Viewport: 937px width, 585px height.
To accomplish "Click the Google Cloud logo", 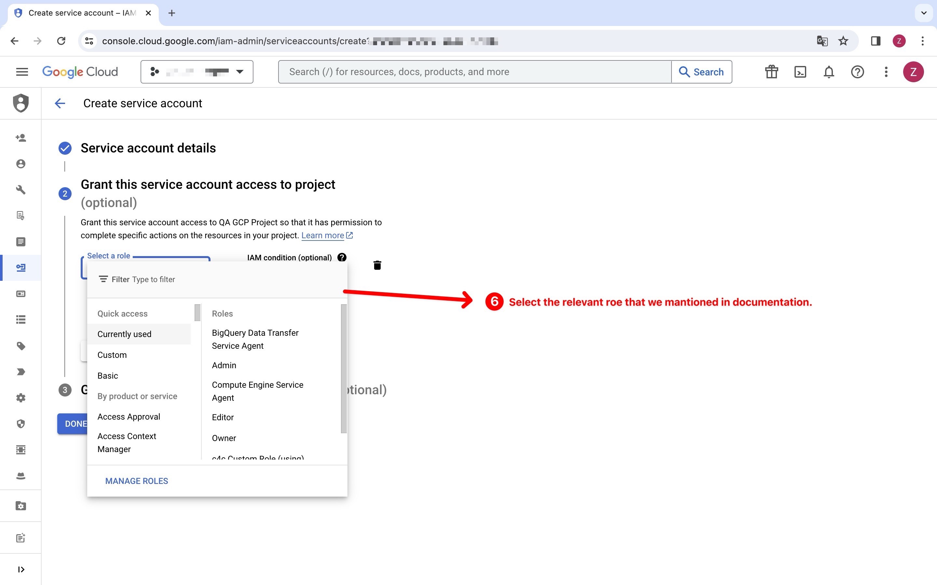I will (80, 71).
